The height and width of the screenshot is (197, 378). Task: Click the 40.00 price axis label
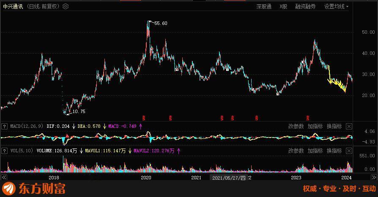[368, 54]
